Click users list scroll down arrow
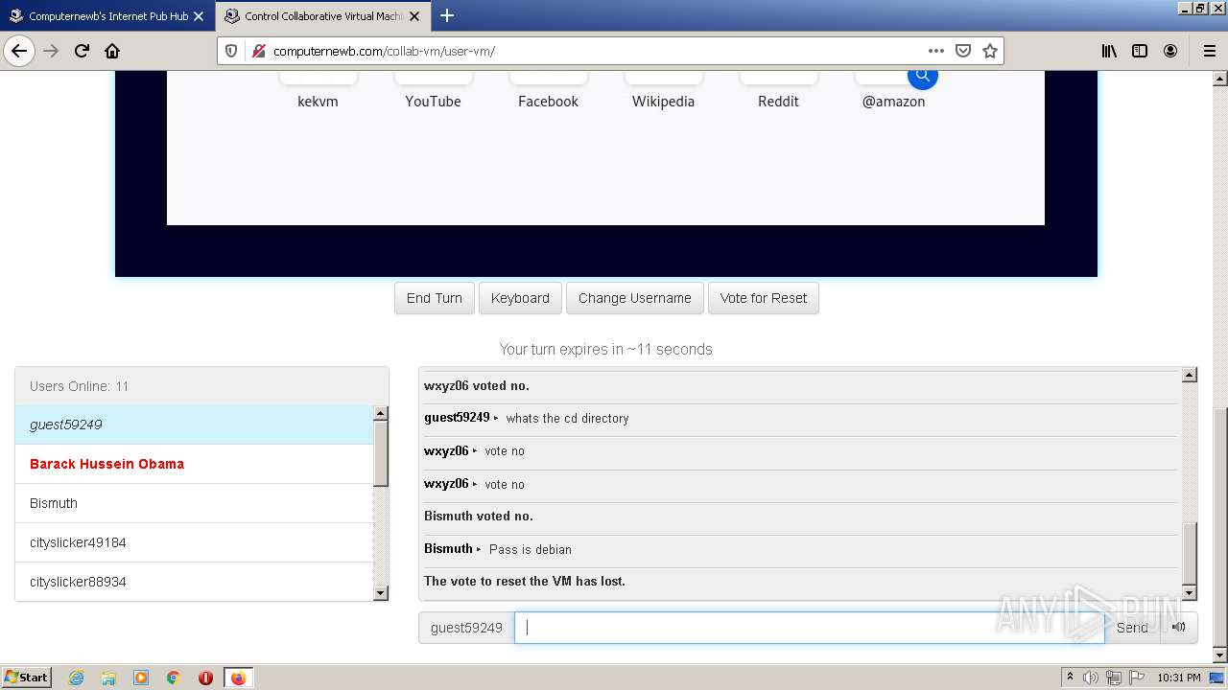The height and width of the screenshot is (690, 1228). coord(381,593)
